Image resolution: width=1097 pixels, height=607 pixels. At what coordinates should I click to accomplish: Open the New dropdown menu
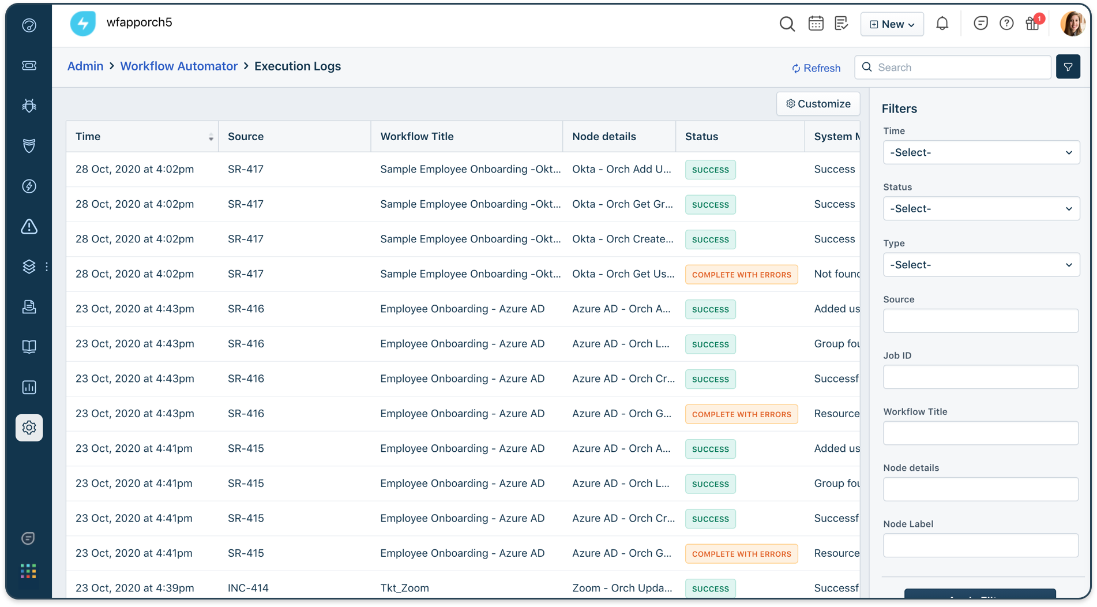[x=892, y=24]
